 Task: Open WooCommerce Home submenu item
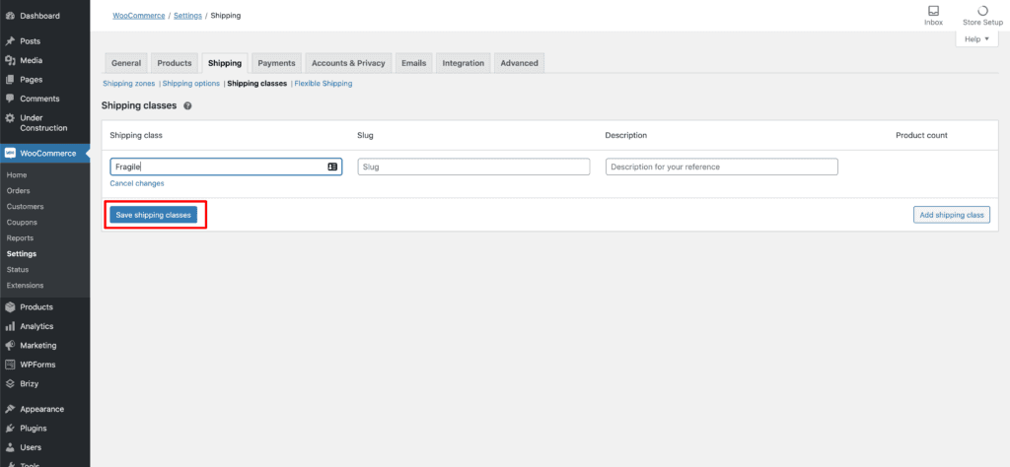click(17, 175)
